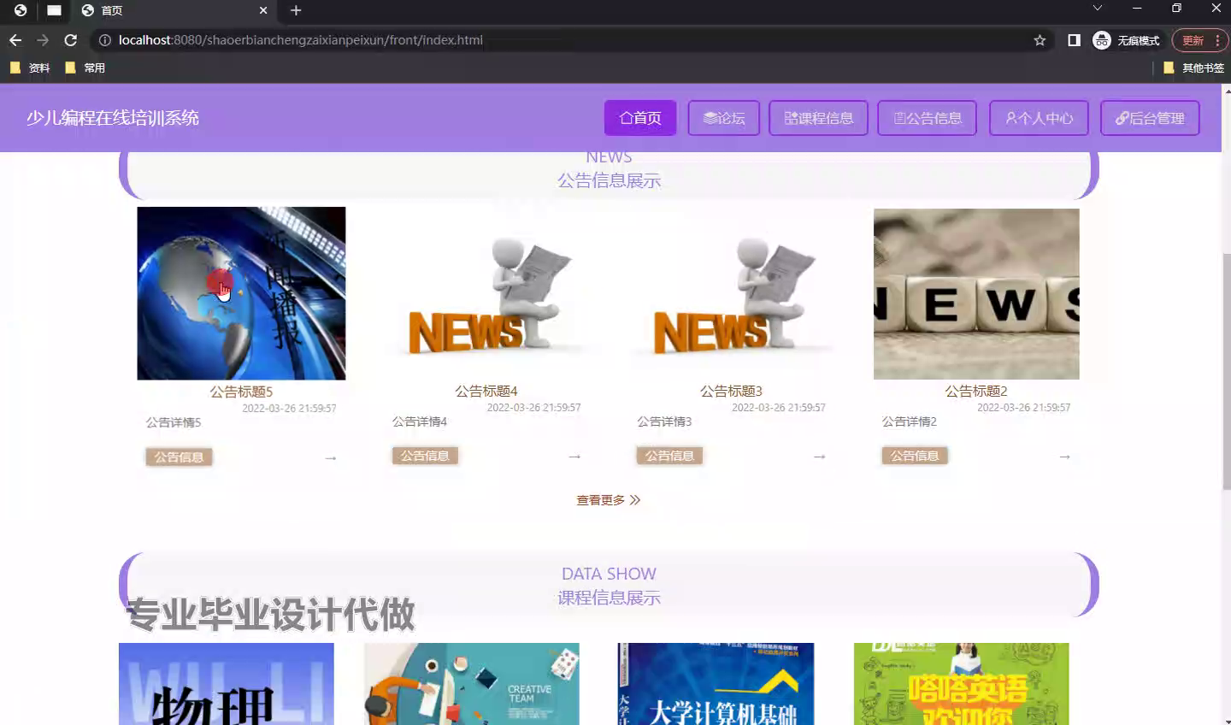Click the 课程信息展示 section heading
The width and height of the screenshot is (1231, 725).
609,598
